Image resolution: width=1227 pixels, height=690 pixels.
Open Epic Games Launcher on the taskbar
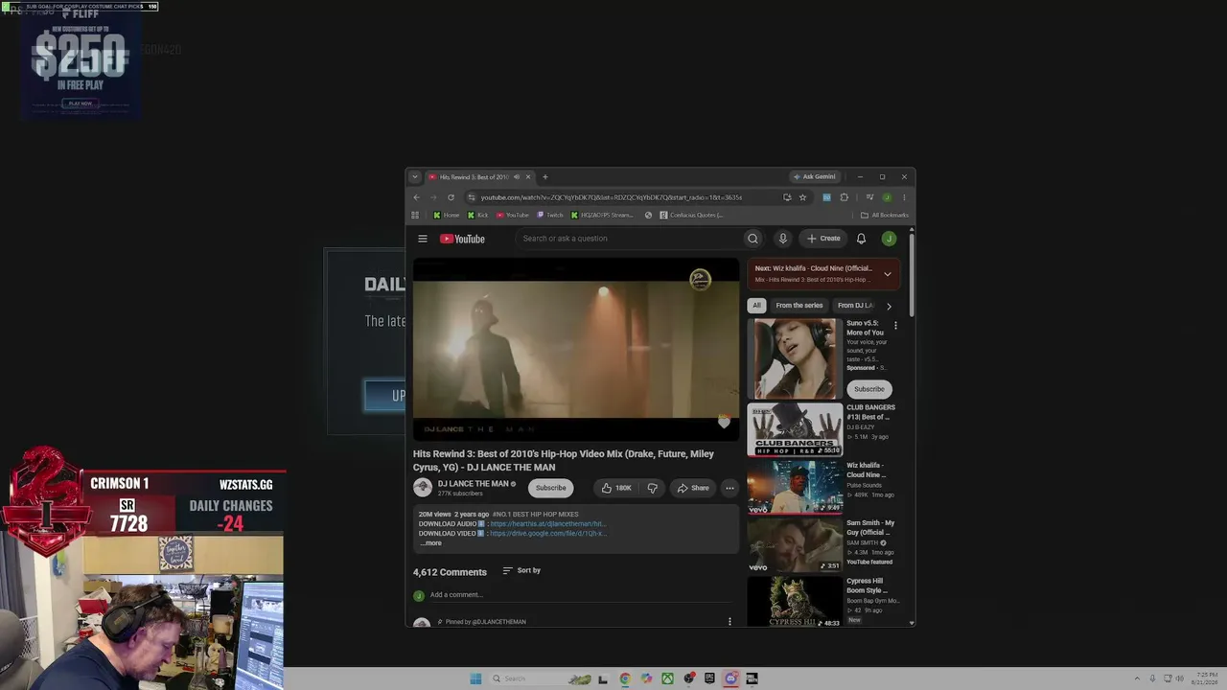(709, 678)
